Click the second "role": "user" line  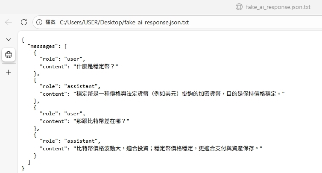62,114
